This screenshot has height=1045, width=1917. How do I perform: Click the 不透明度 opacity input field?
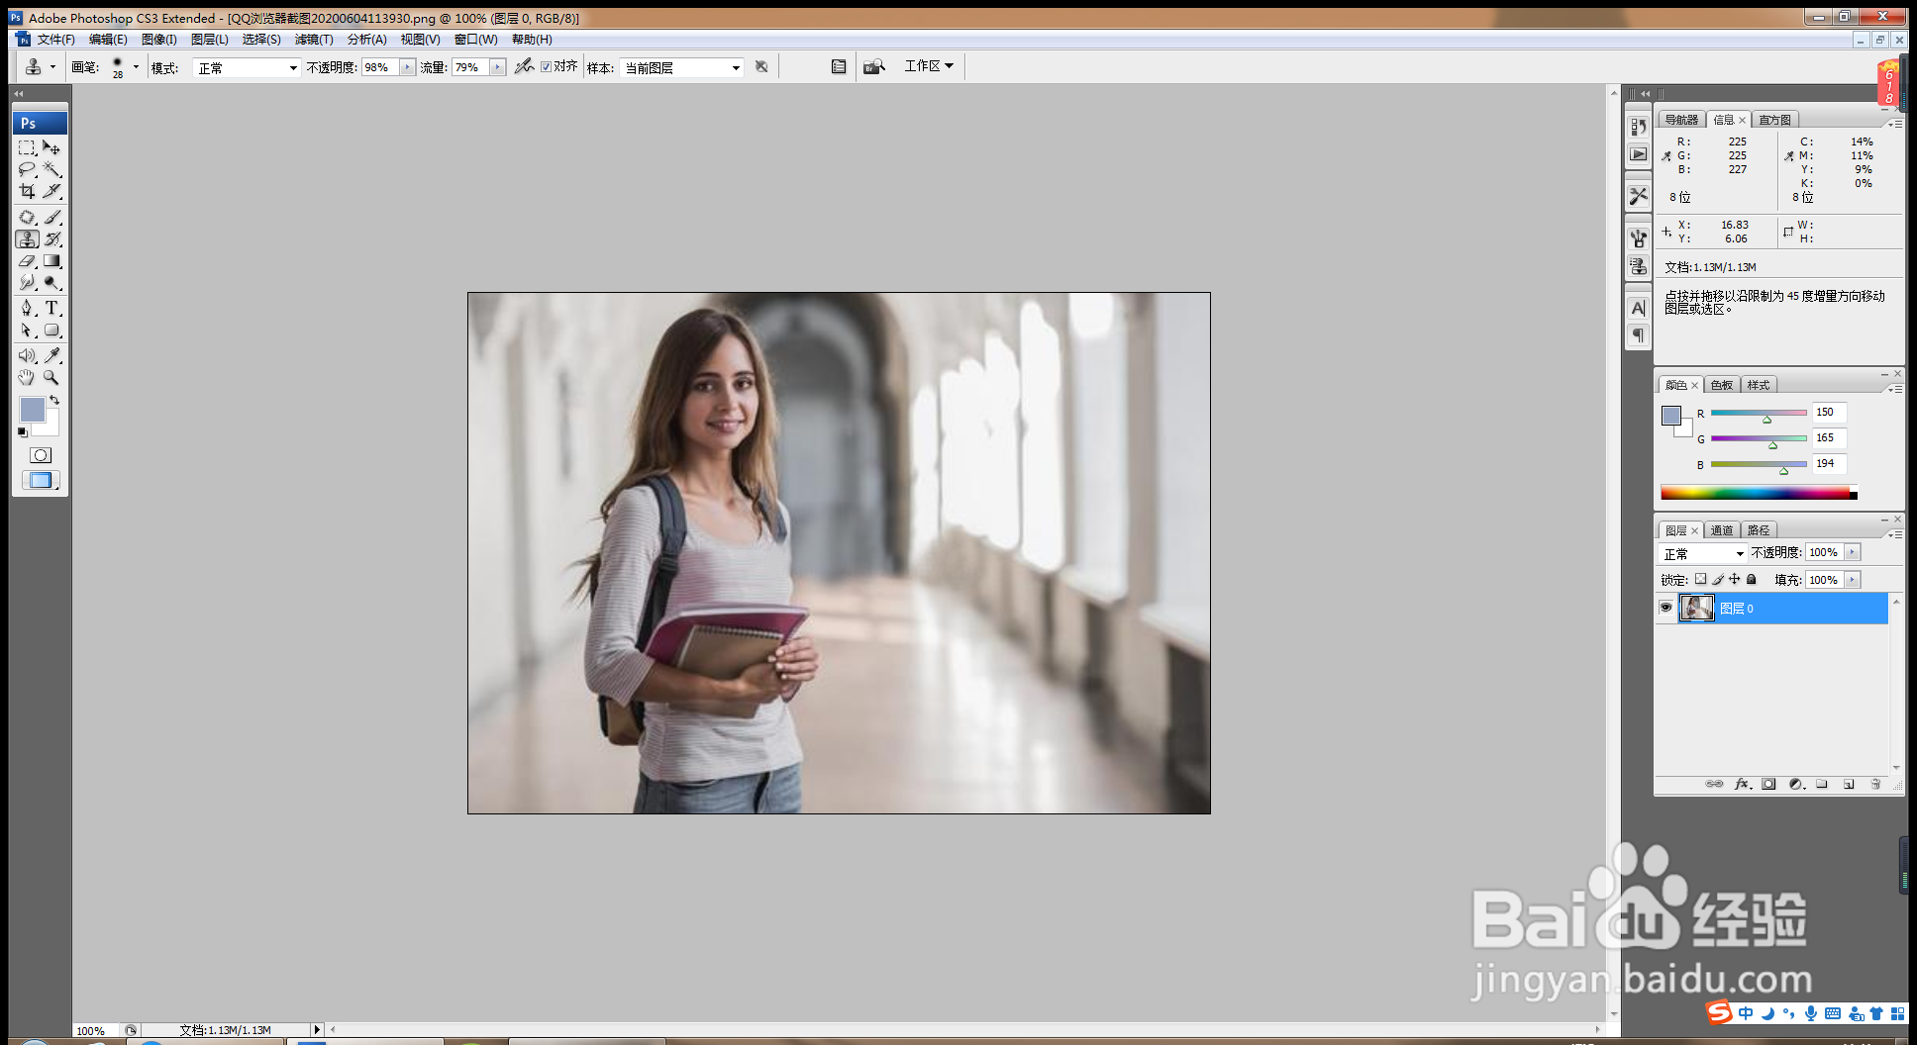(x=379, y=67)
